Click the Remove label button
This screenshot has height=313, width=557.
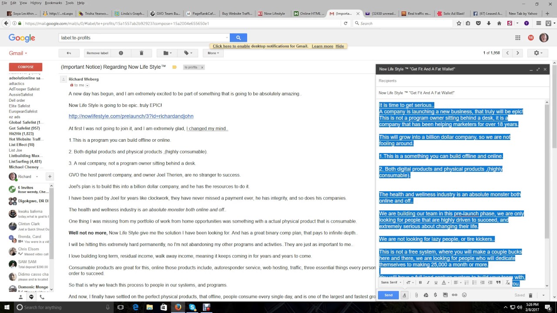pyautogui.click(x=97, y=53)
